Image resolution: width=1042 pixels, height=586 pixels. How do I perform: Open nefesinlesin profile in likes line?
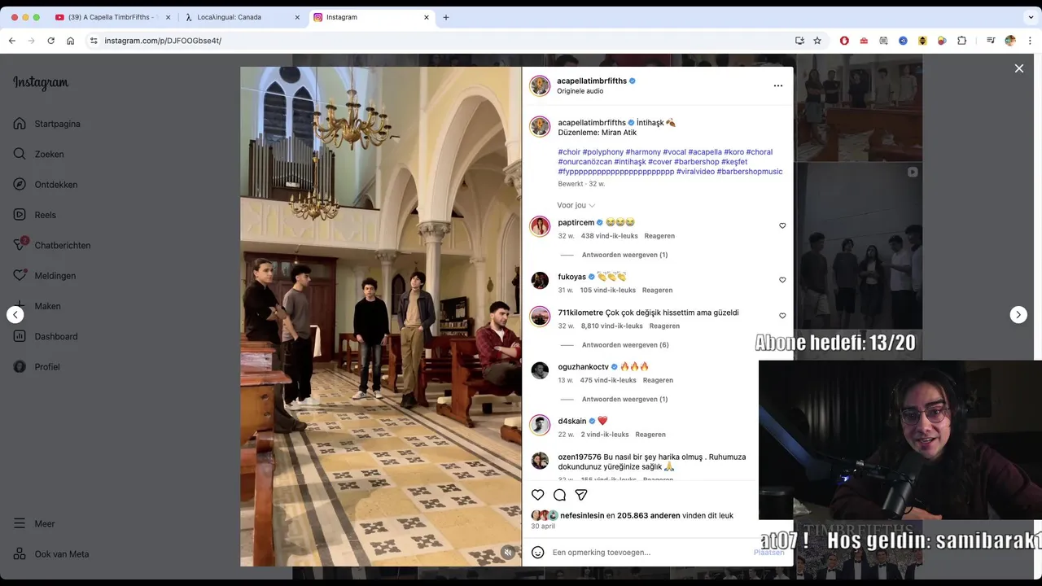(x=582, y=515)
